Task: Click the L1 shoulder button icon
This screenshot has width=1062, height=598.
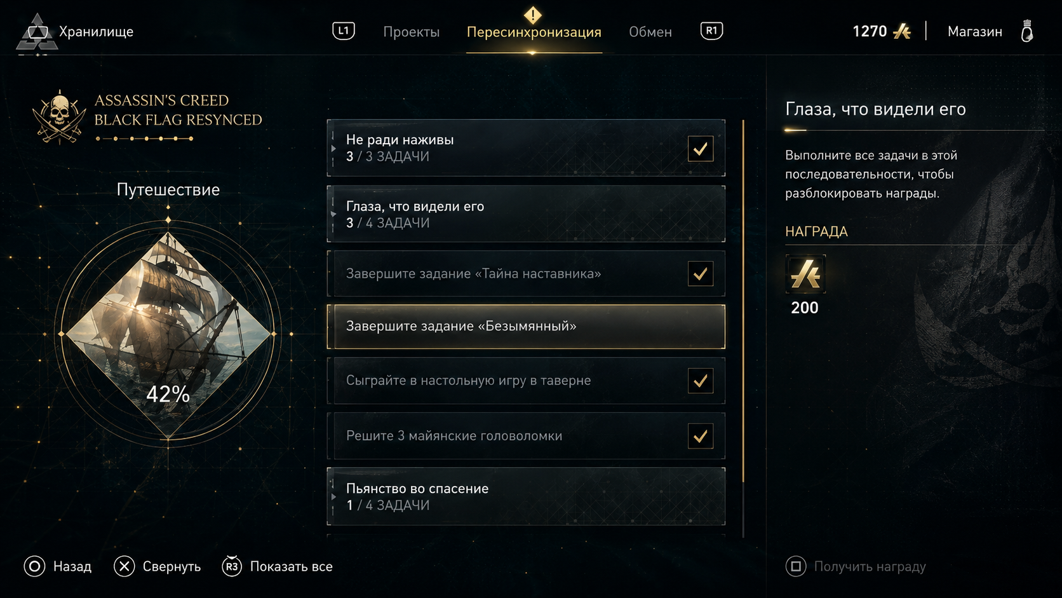Action: 344,31
